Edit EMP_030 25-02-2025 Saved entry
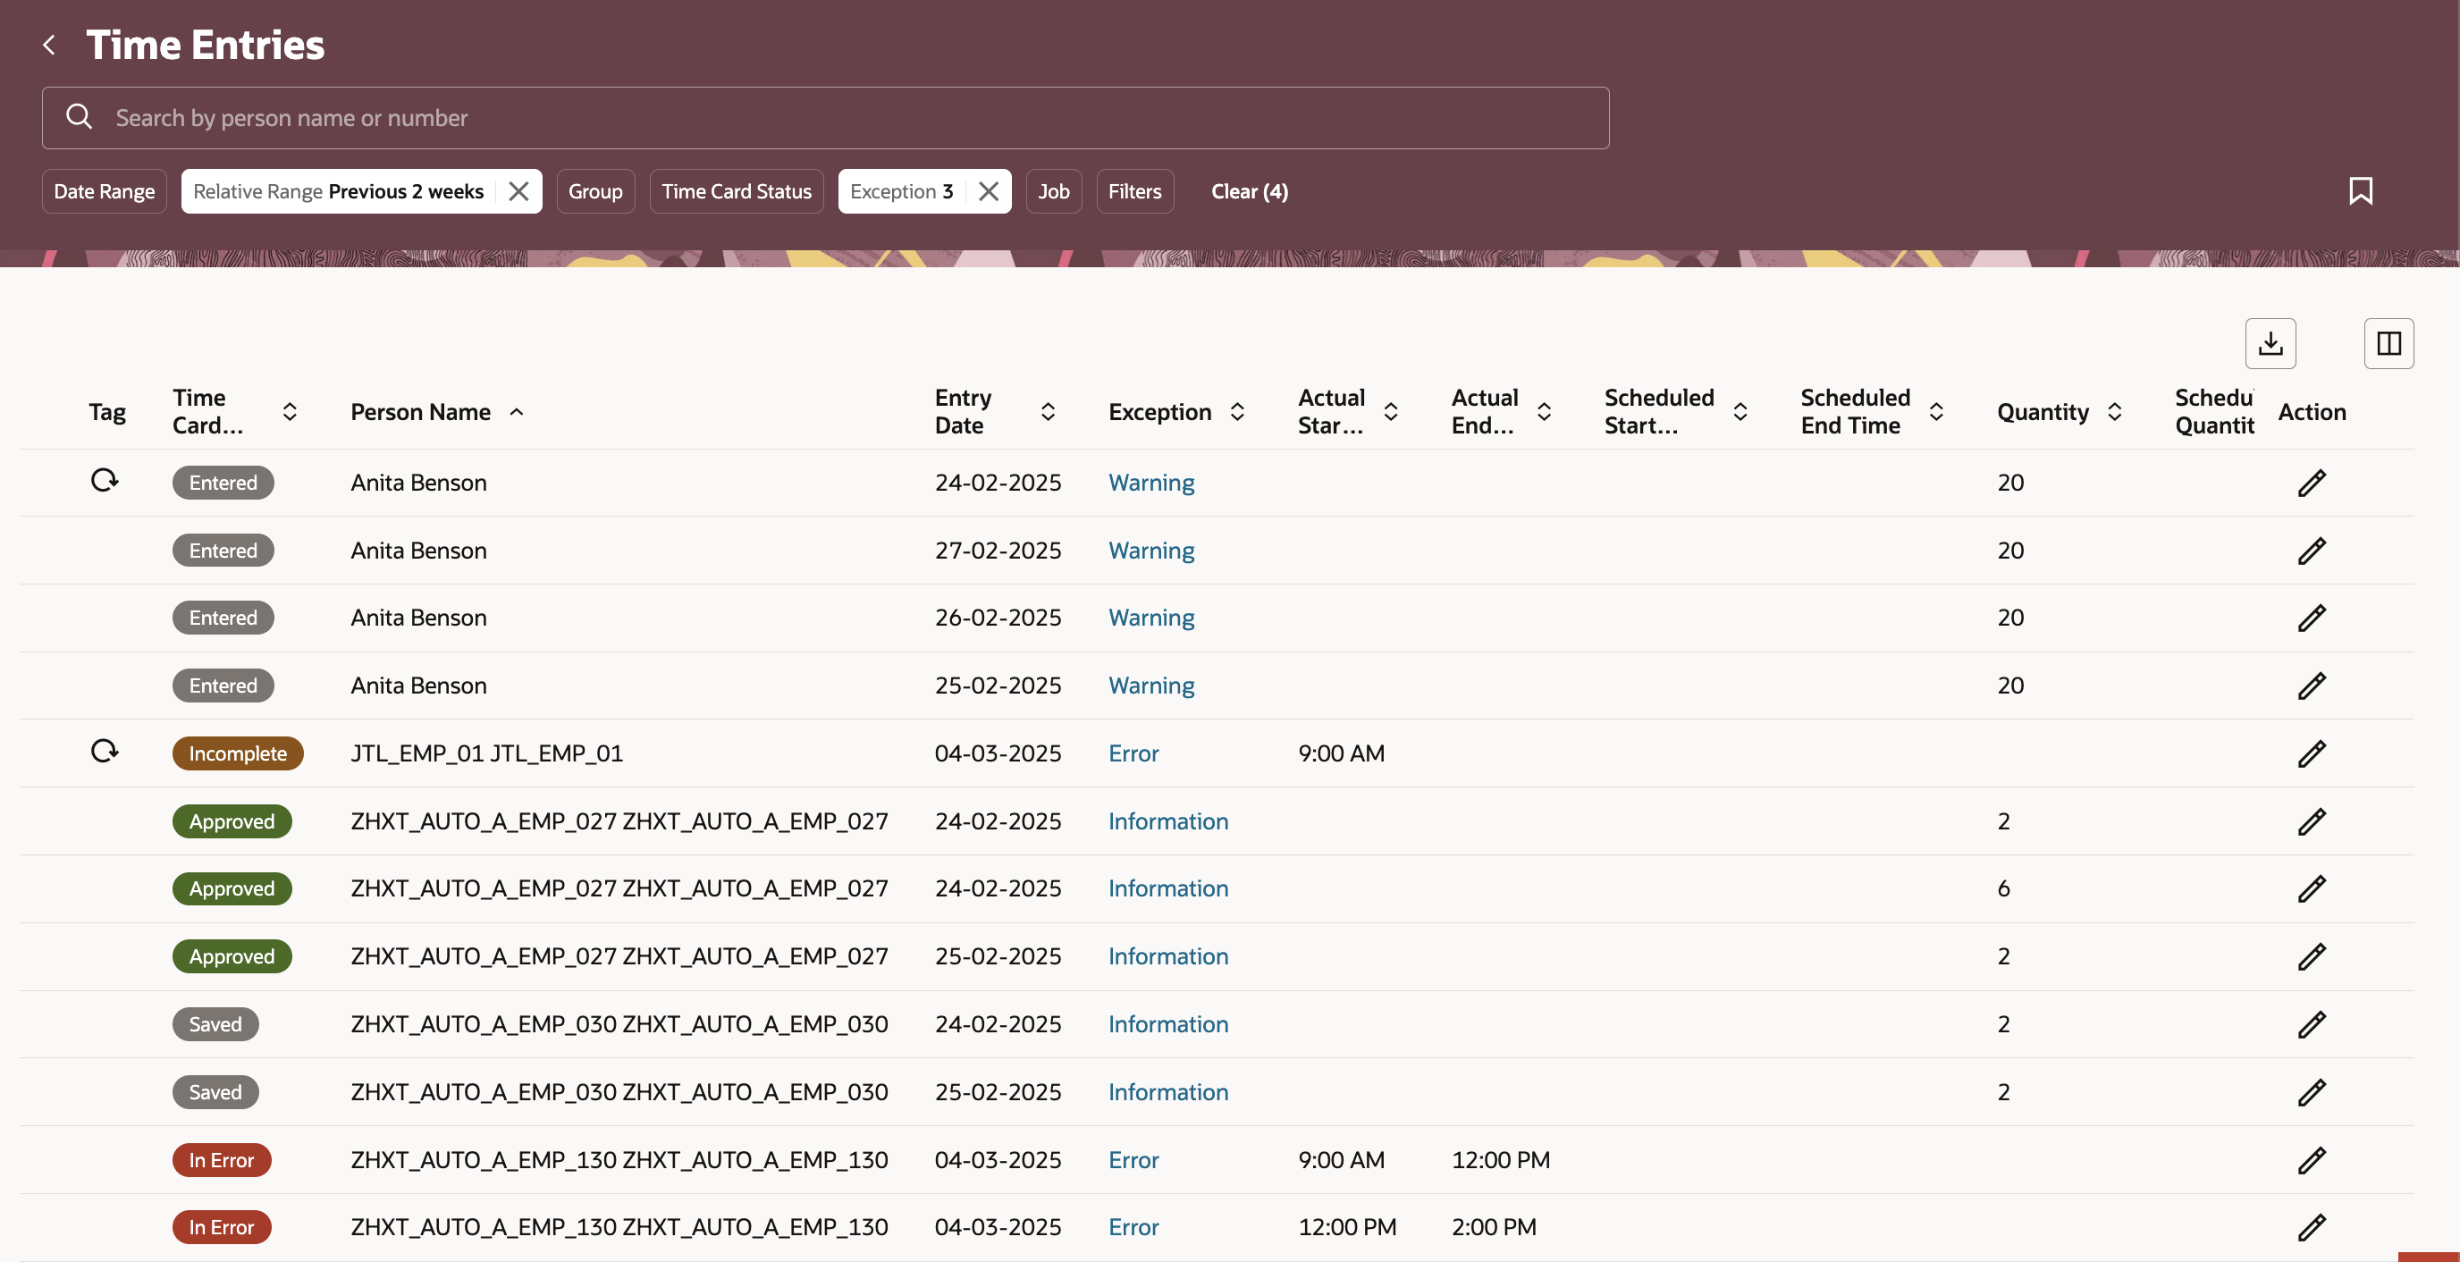 click(x=2312, y=1092)
